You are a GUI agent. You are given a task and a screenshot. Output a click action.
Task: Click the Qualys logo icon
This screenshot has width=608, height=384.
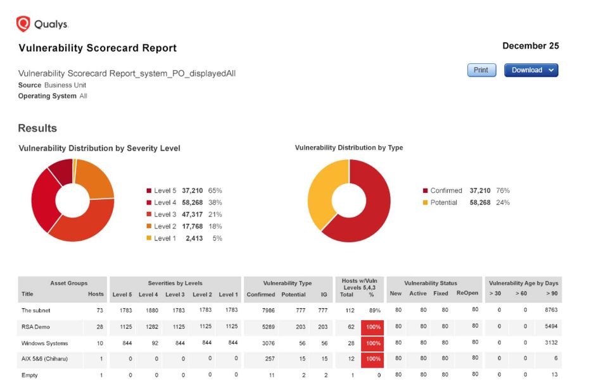pyautogui.click(x=23, y=24)
